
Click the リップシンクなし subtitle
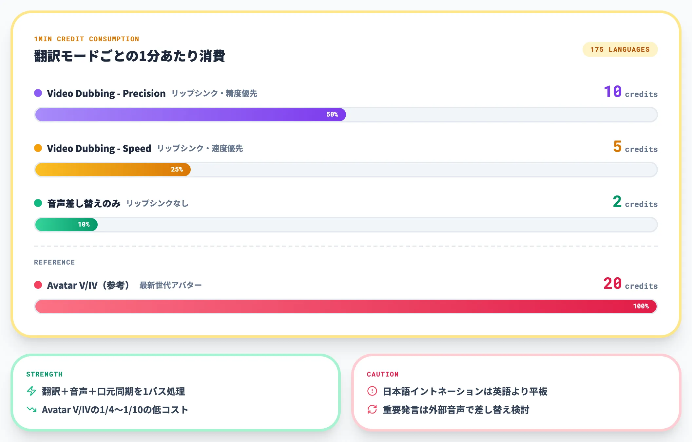158,203
